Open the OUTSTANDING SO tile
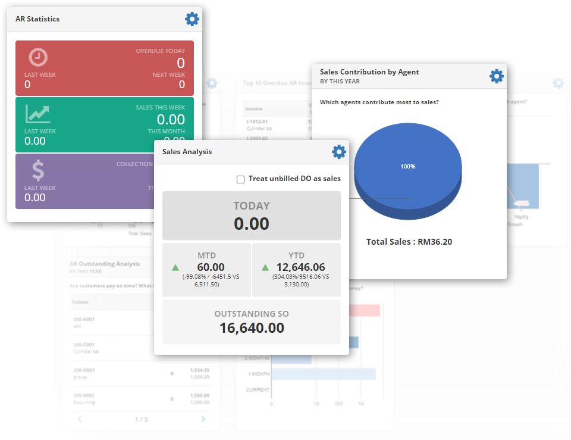The width and height of the screenshot is (571, 440). pos(252,322)
